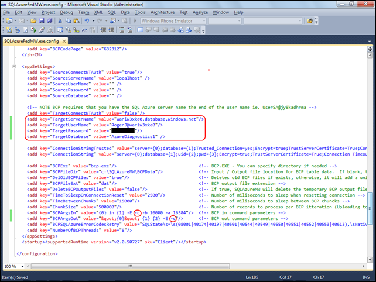Open the Find combo box dropdown

pyautogui.click(x=300, y=21)
